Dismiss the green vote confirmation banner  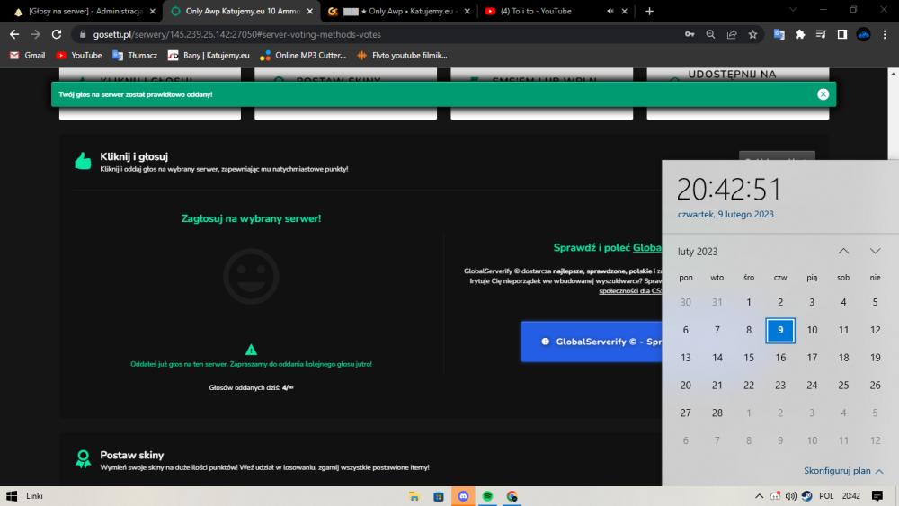(823, 94)
